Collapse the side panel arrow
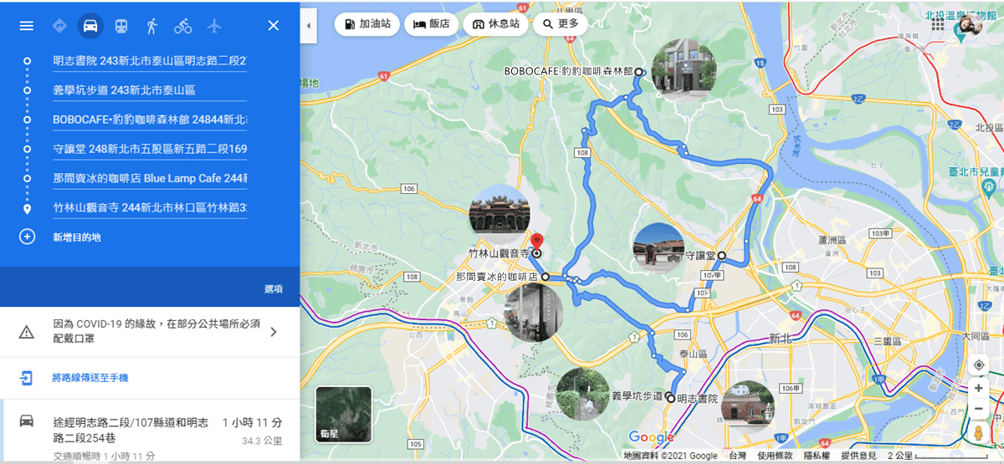The height and width of the screenshot is (464, 1004). coord(308,26)
